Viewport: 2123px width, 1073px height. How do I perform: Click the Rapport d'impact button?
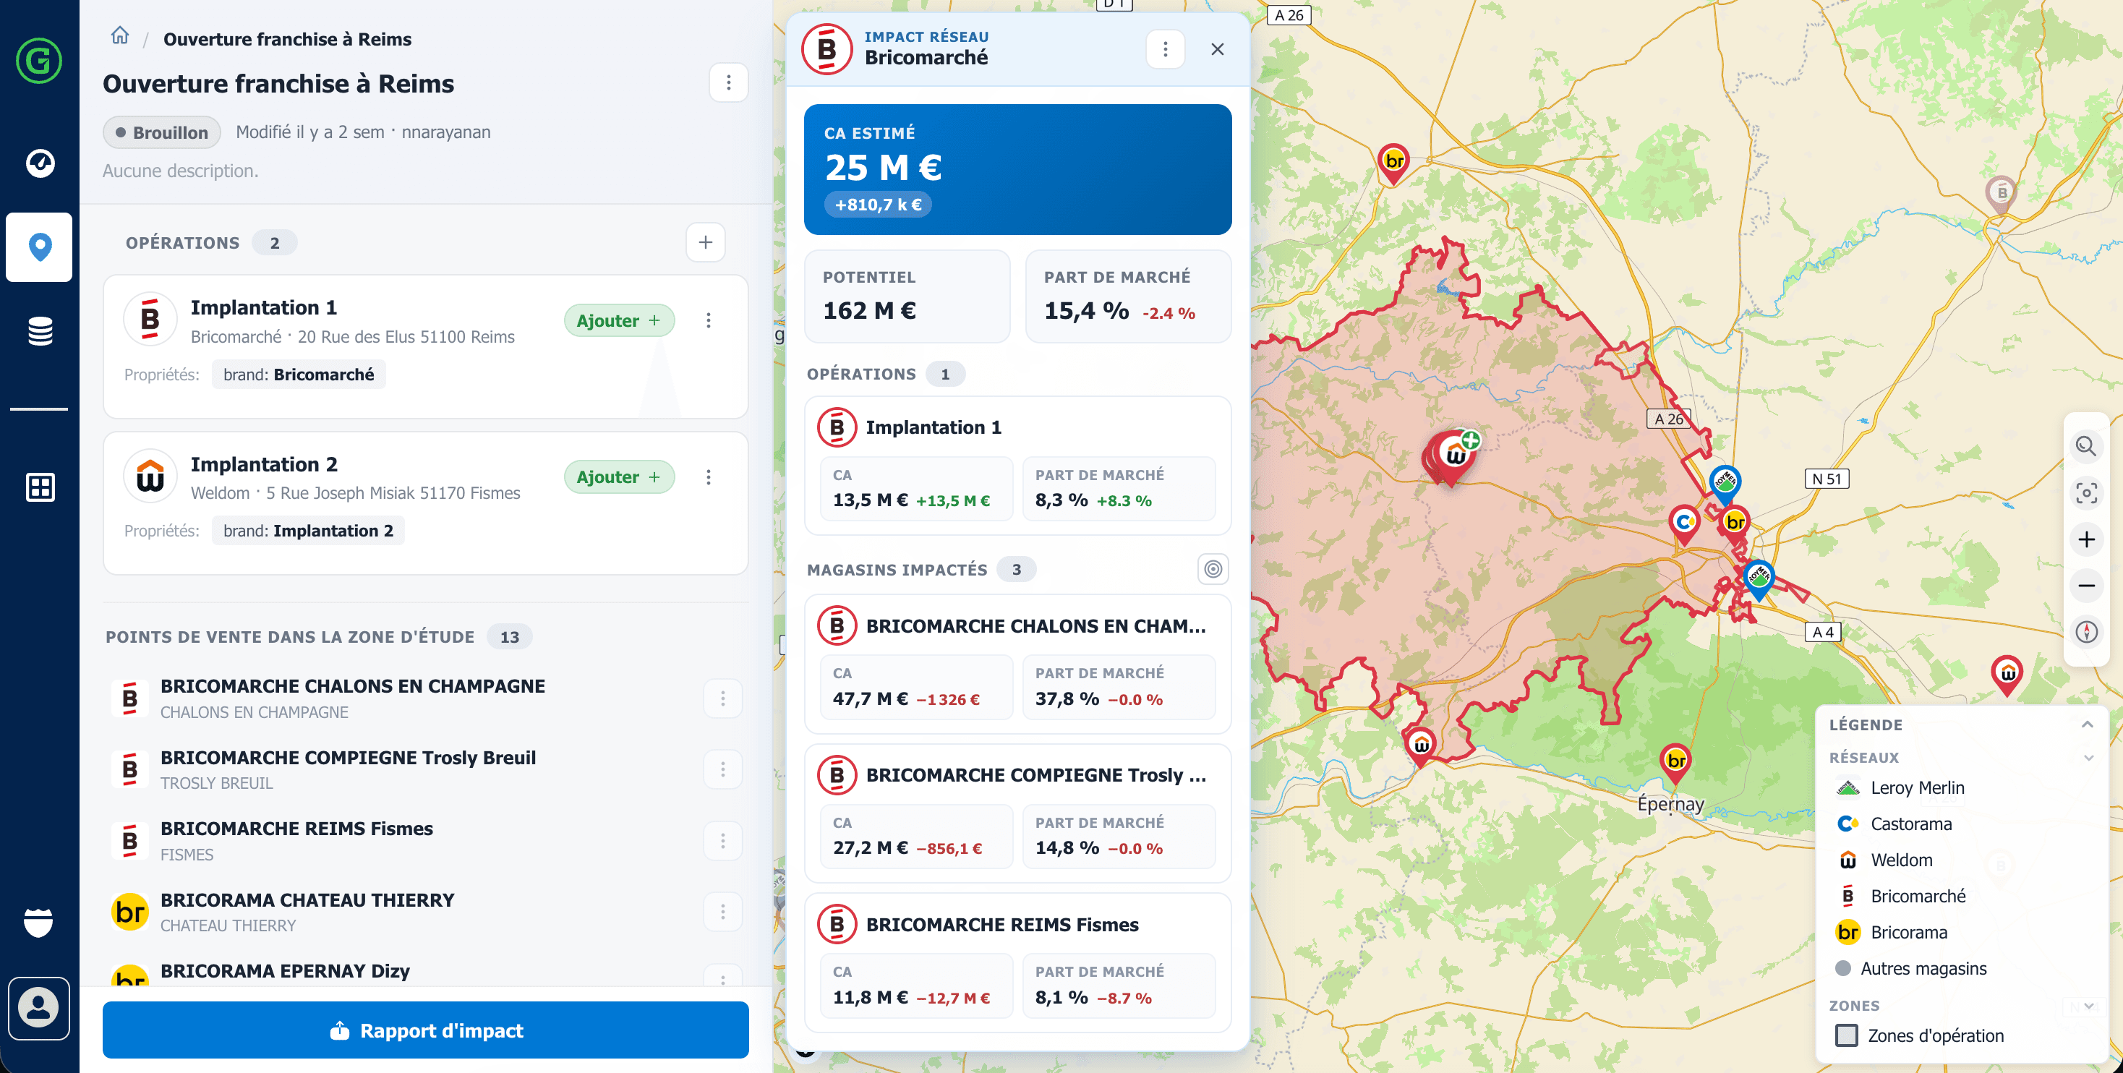tap(425, 1030)
